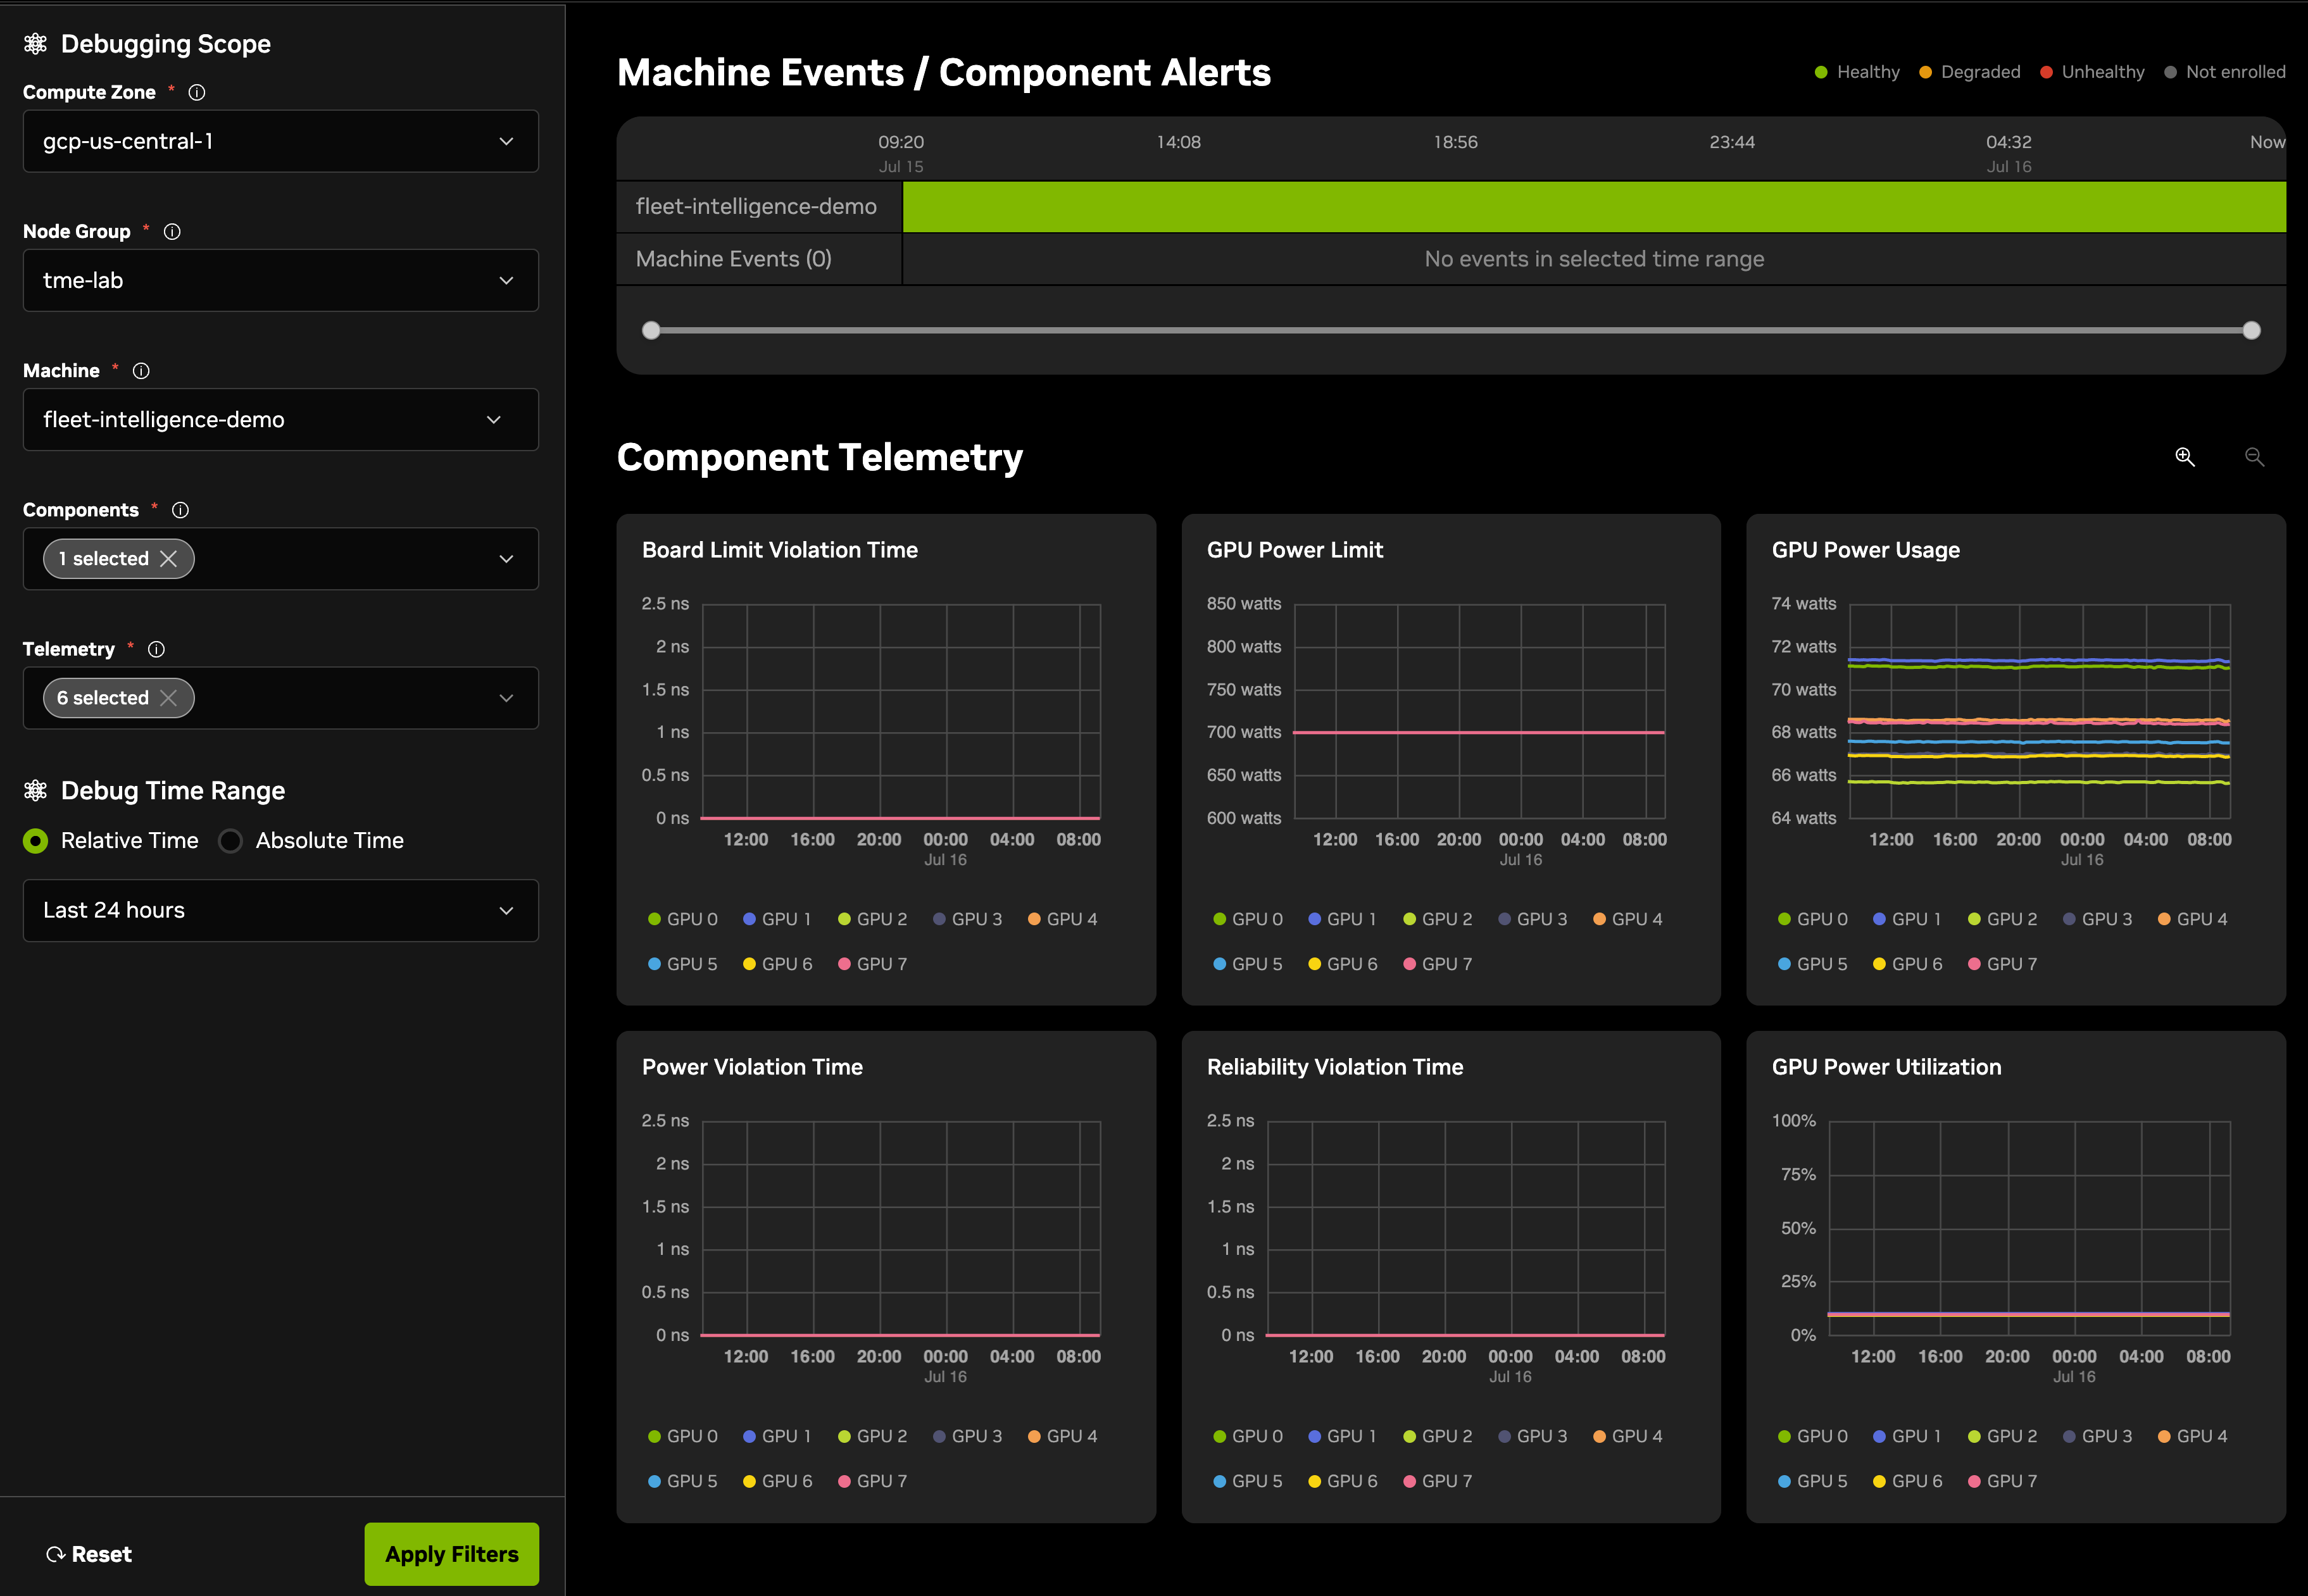Image resolution: width=2308 pixels, height=1596 pixels.
Task: Click the right timeline range slider handle
Action: (x=2252, y=330)
